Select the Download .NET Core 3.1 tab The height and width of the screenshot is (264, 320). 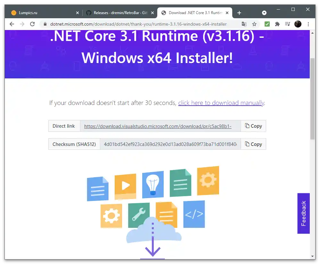(195, 12)
